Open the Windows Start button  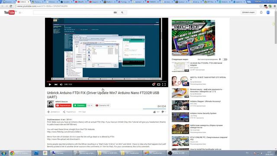pyautogui.click(x=3, y=153)
